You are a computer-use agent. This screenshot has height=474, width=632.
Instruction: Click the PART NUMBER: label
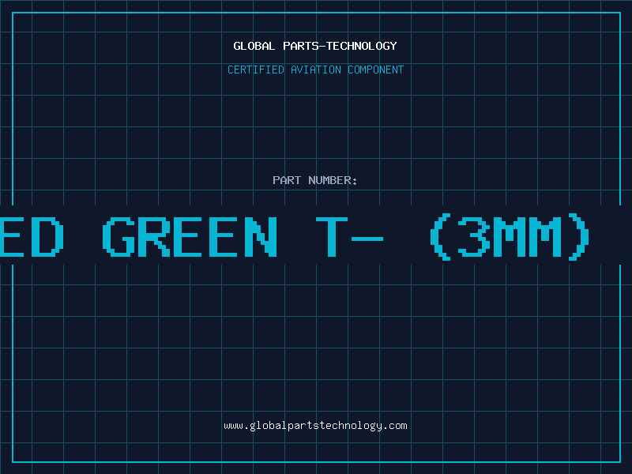(x=314, y=180)
